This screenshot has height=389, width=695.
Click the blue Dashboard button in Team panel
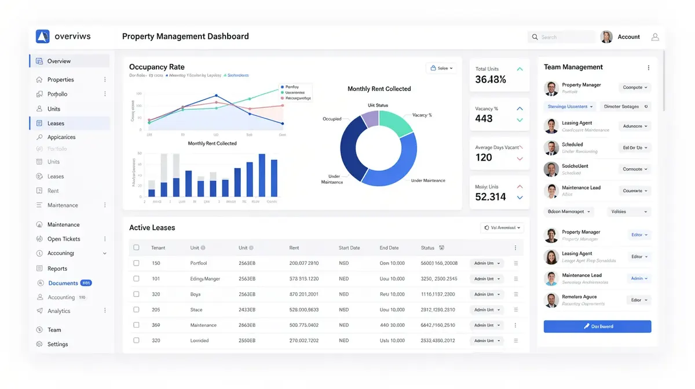pyautogui.click(x=597, y=326)
